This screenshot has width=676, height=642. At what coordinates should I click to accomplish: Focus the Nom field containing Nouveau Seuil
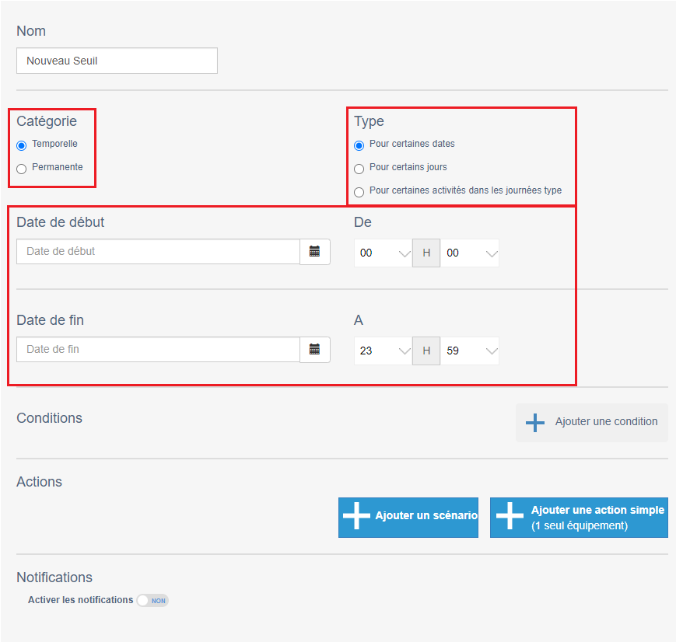click(x=117, y=61)
